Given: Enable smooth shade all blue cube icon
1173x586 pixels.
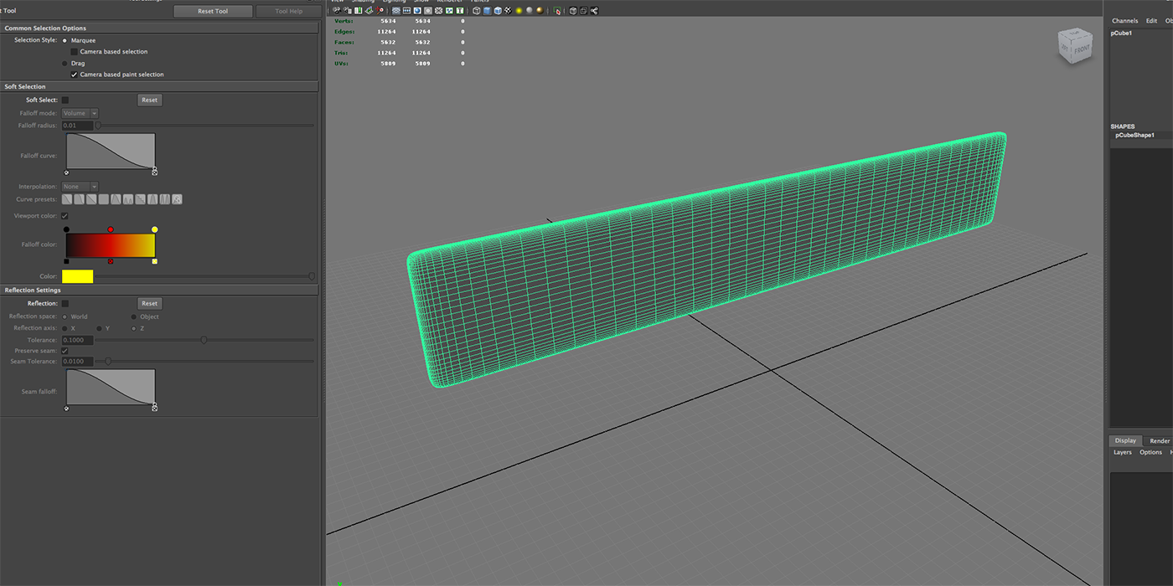Looking at the screenshot, I should pos(487,11).
